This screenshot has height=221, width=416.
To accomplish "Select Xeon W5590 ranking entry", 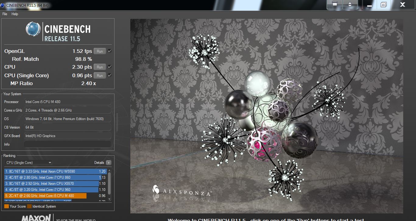I will 55,171.
